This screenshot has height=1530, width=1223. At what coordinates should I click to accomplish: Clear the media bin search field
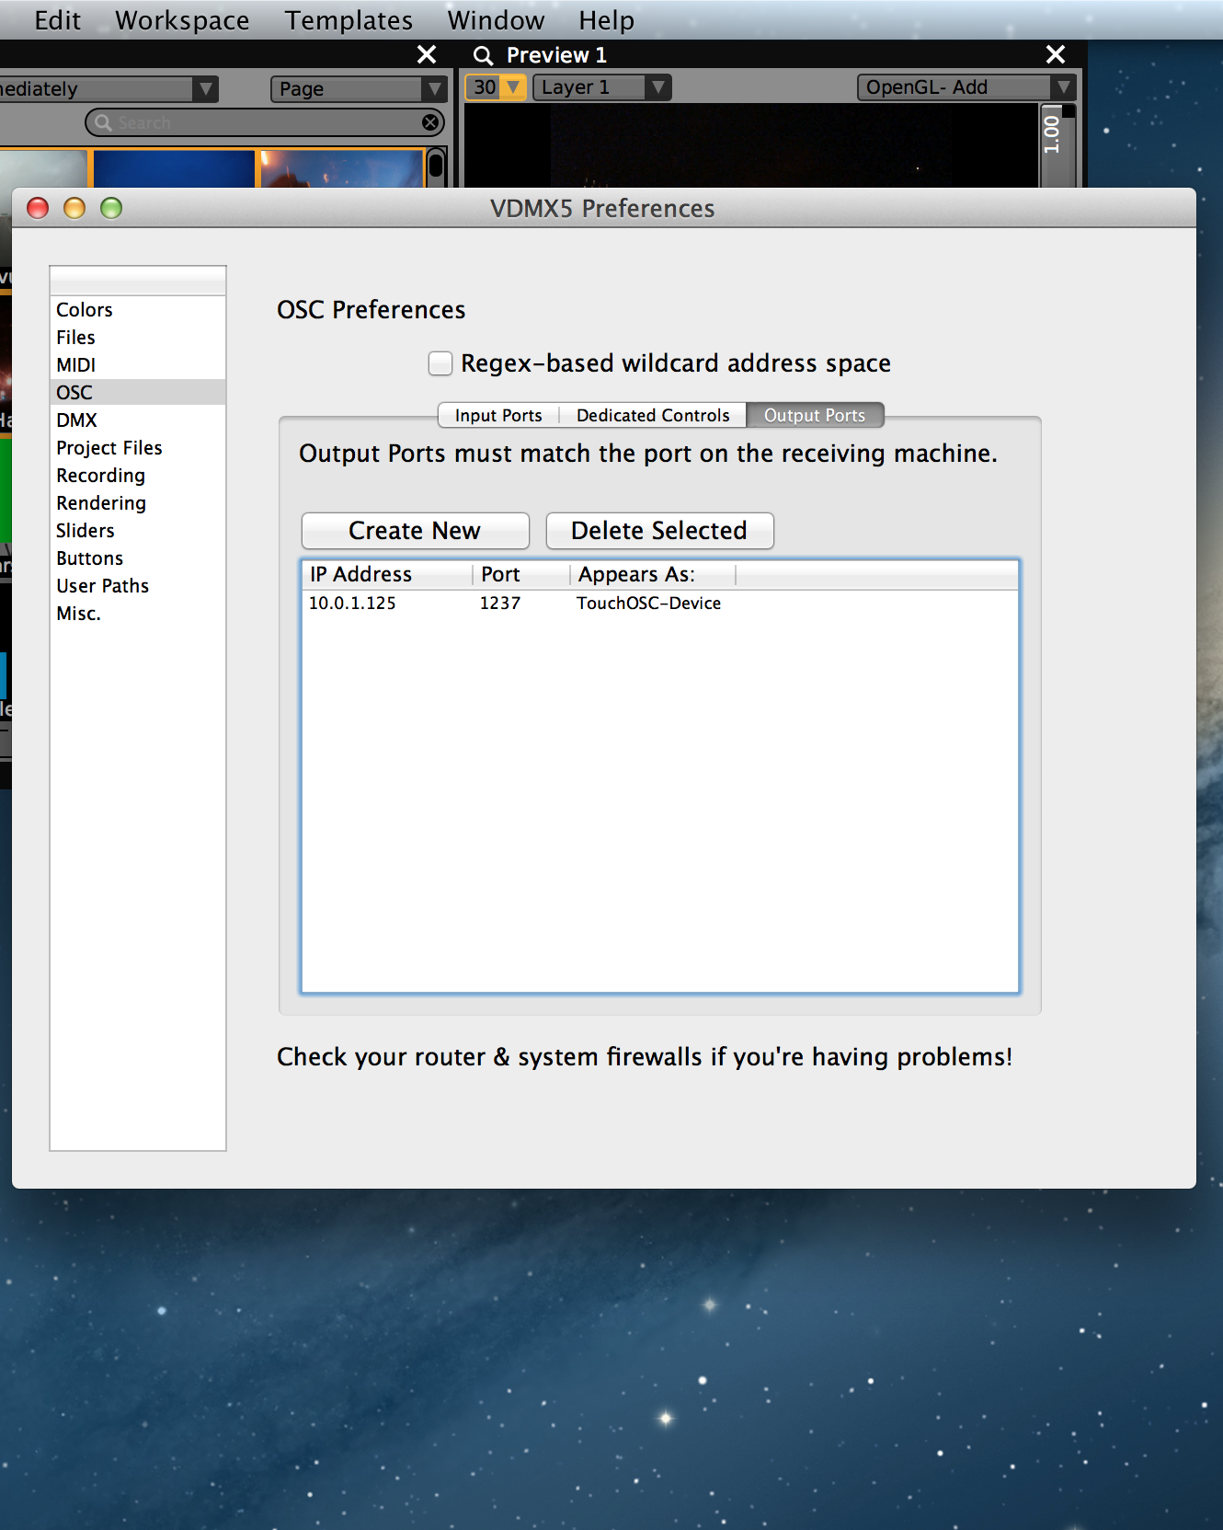pyautogui.click(x=429, y=122)
